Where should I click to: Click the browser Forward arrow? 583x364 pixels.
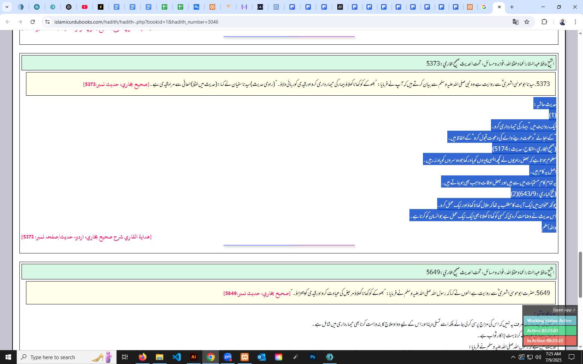20,22
